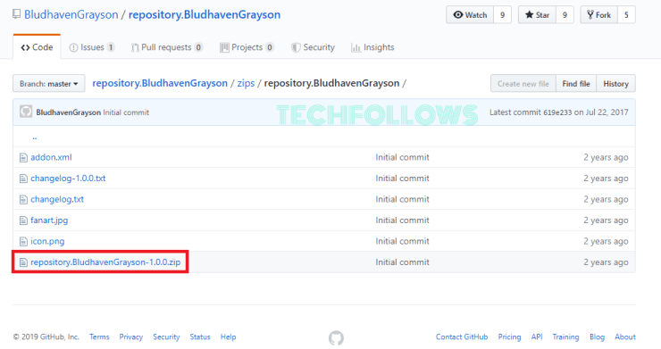
Task: Open repository.BludhavenGrayson link in header title
Action: pyautogui.click(x=205, y=15)
